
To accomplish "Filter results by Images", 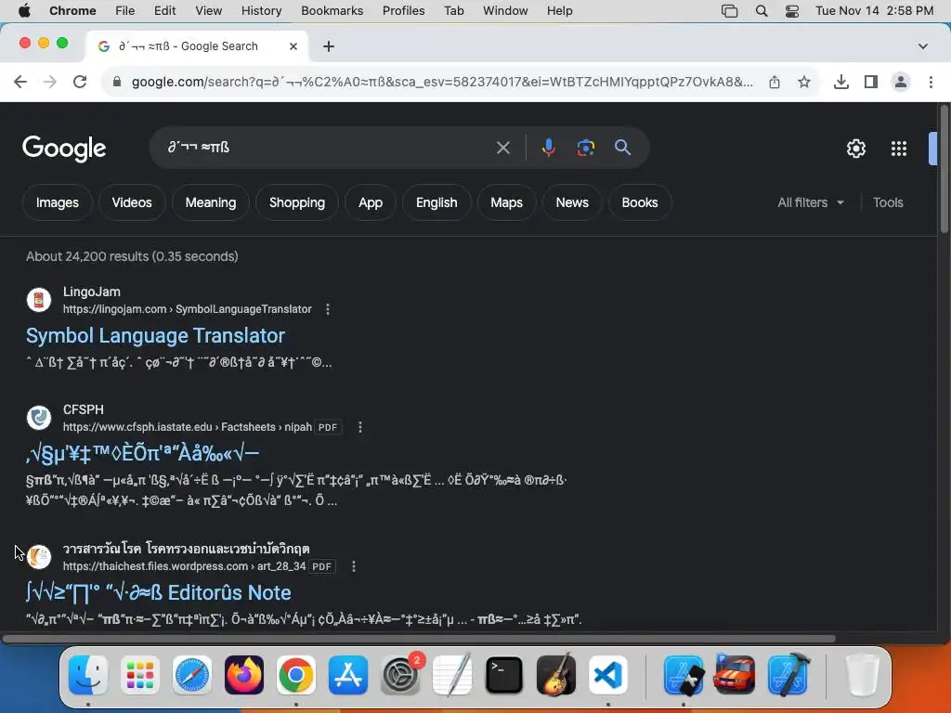I will 57,202.
